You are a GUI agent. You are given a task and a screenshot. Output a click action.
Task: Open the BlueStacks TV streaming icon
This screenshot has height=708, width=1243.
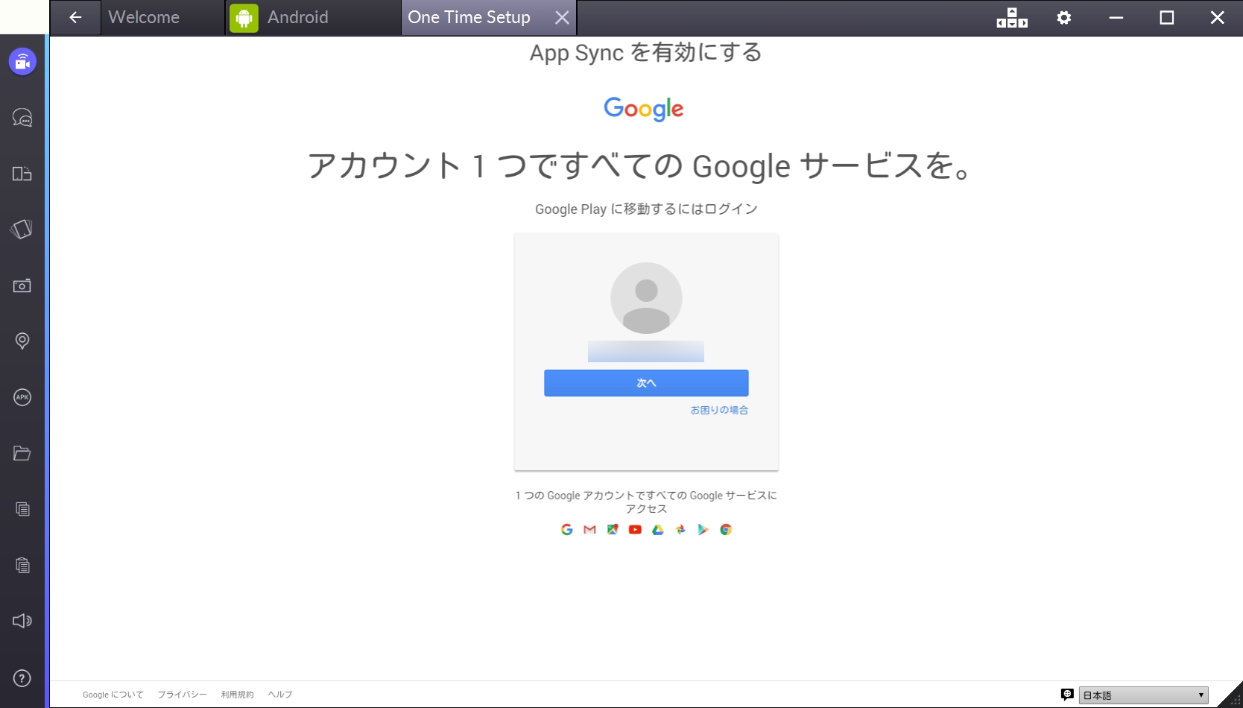click(x=22, y=62)
